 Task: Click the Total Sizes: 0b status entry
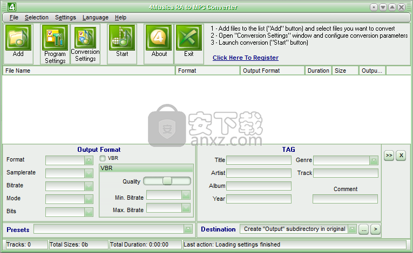point(78,244)
